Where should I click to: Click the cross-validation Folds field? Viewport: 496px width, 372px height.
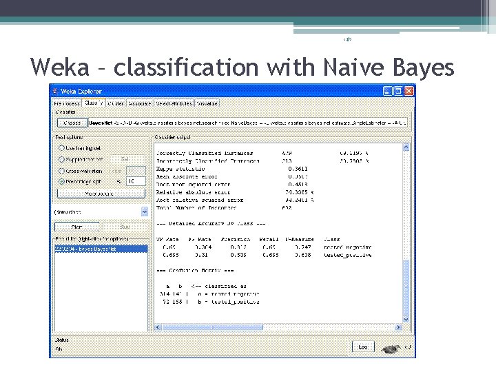tap(136, 171)
